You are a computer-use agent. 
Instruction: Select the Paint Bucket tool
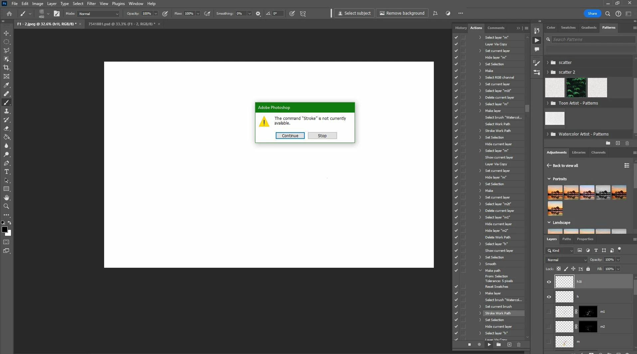tap(6, 137)
